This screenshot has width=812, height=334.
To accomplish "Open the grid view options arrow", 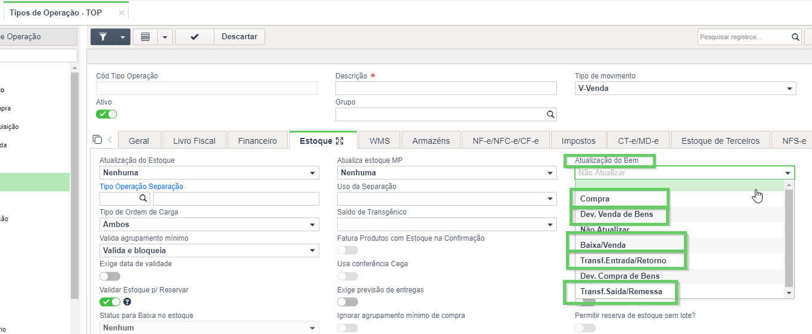I will click(x=164, y=37).
